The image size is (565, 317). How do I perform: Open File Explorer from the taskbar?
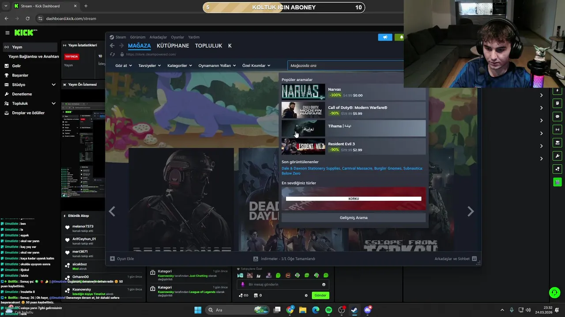pos(303,310)
